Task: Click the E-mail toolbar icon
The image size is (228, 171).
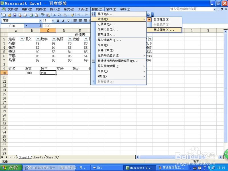Action: 25,15
